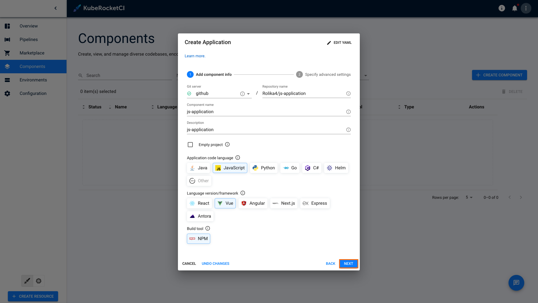Screen dimensions: 538x303
Task: Click EDIT YAML
Action: (x=339, y=43)
